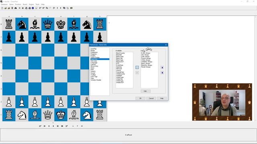Select AutoPlay preferences category
This screenshot has height=144, width=257.
click(94, 49)
